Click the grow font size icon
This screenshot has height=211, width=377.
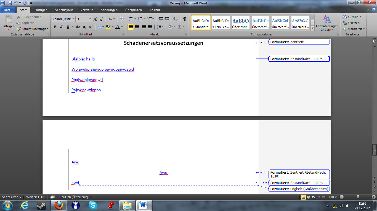pyautogui.click(x=95, y=19)
